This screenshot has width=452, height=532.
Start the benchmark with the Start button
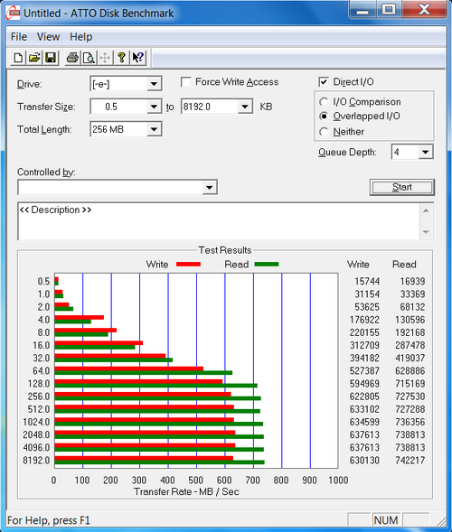point(402,187)
